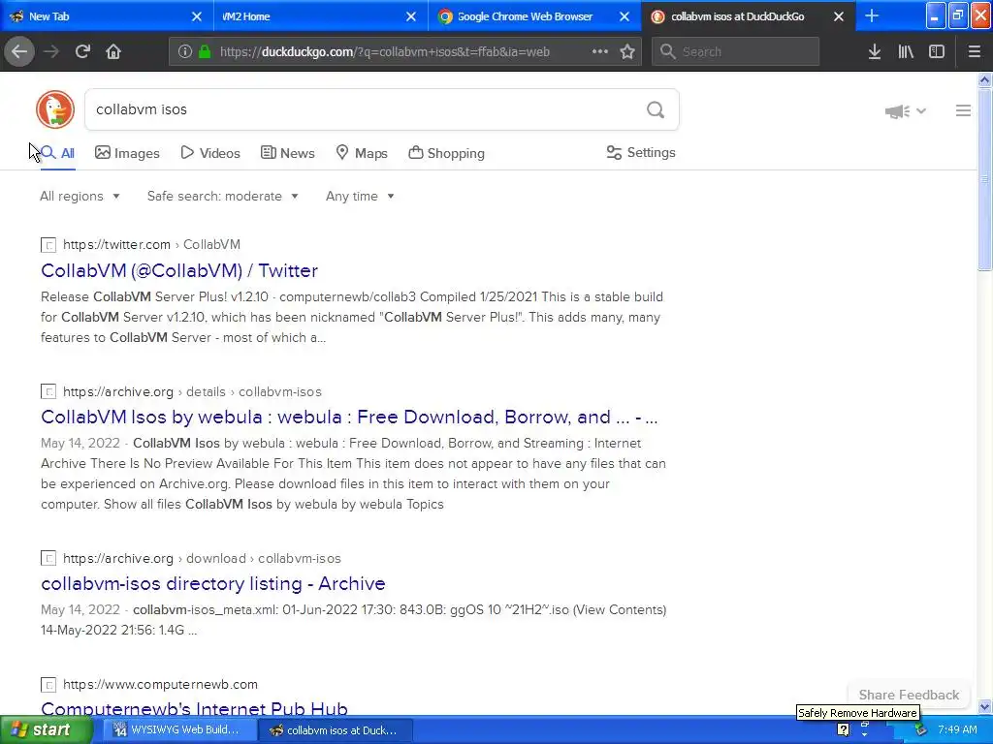Open Computernewb's Internet Pub Hub result
The height and width of the screenshot is (744, 993).
click(x=194, y=707)
